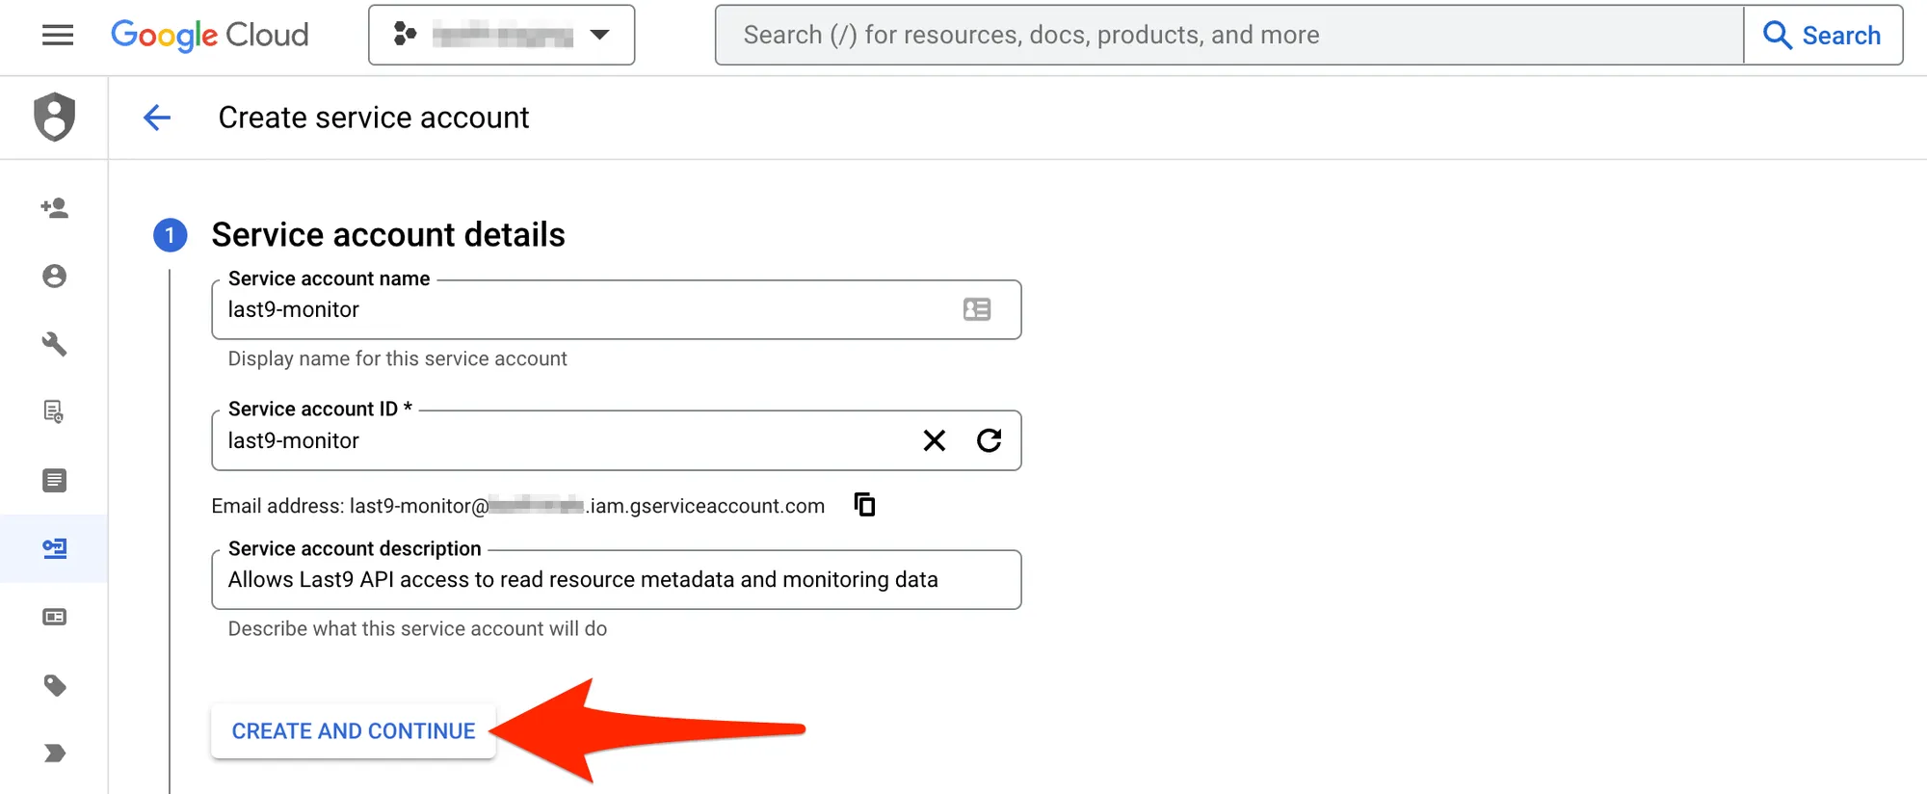Open the text list sidebar icon
This screenshot has height=794, width=1927.
55,480
